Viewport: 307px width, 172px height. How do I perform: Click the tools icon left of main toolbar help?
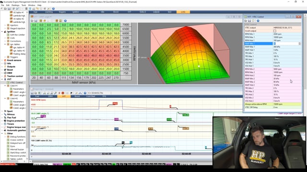[x=48, y=9]
